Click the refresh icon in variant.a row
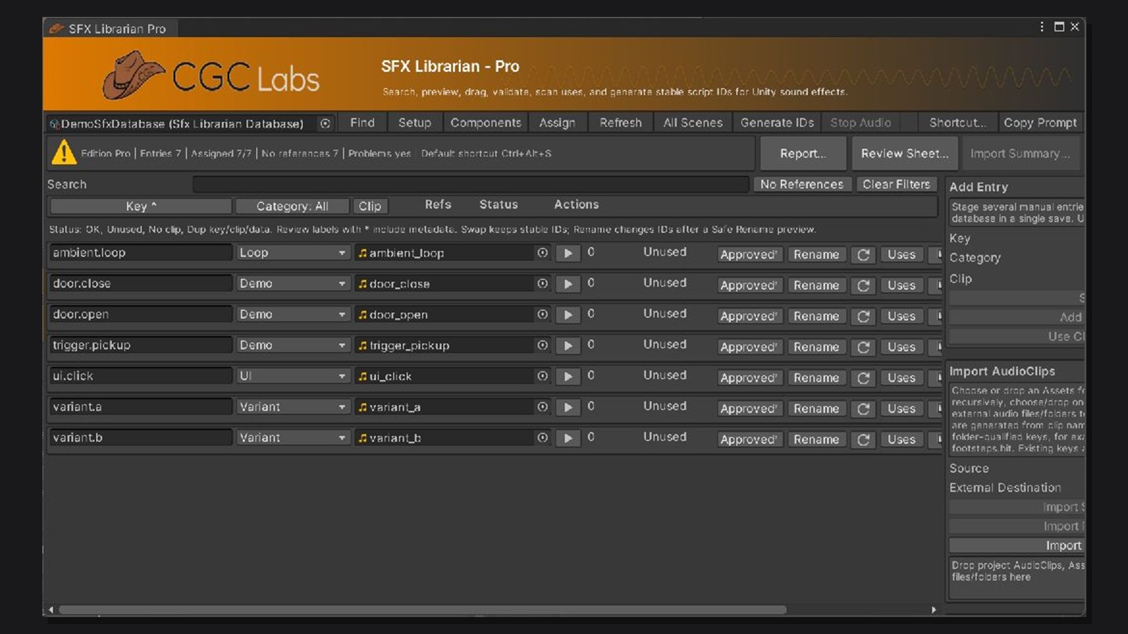Viewport: 1128px width, 634px height. (x=863, y=409)
